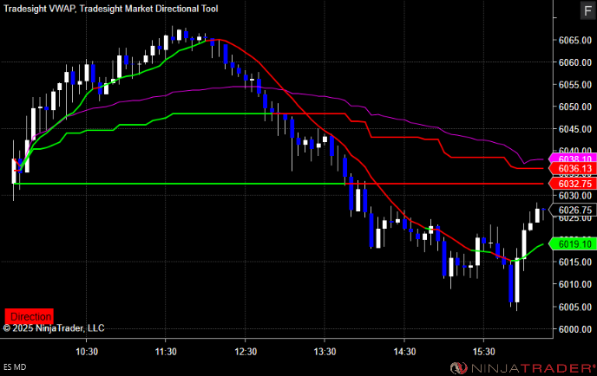This screenshot has height=376, width=597.
Task: Click the 10:30 time axis label
Action: pos(87,352)
